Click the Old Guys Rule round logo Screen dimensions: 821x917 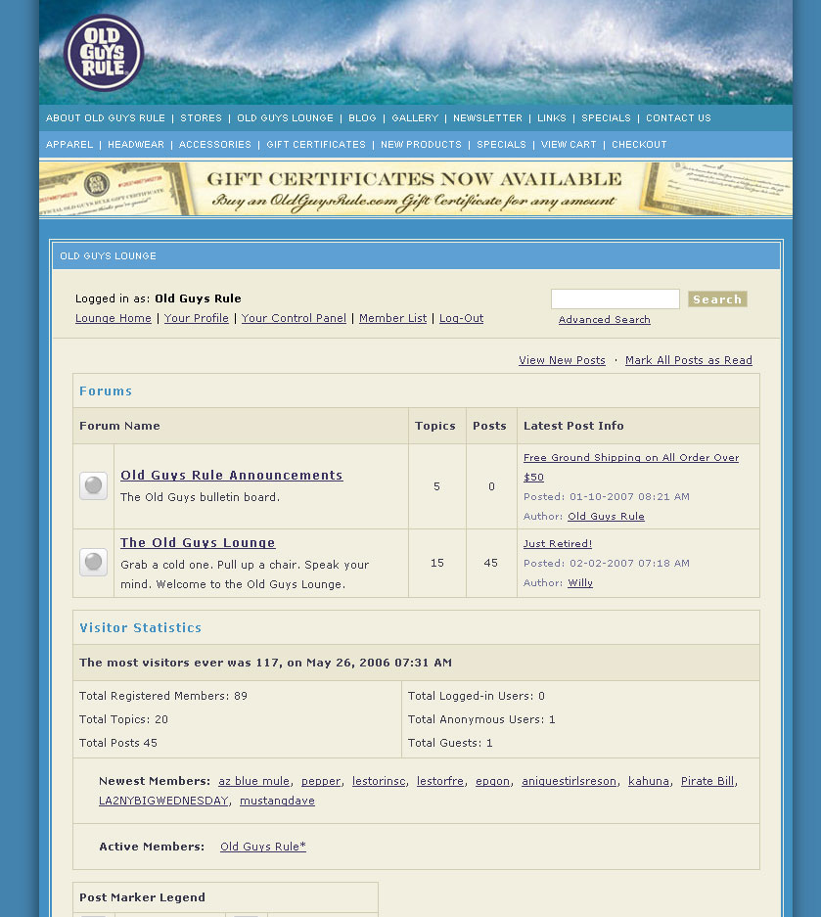click(104, 53)
